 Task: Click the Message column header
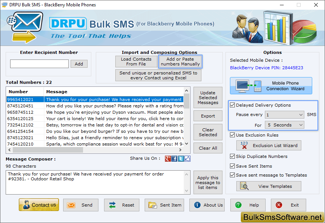114,92
